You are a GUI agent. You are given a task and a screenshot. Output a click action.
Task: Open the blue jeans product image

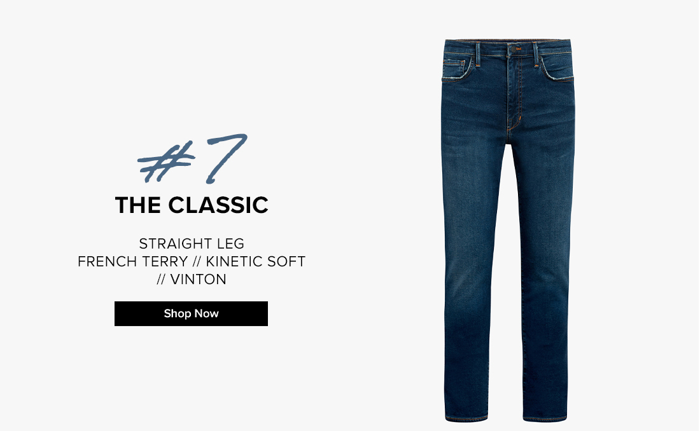(508, 230)
